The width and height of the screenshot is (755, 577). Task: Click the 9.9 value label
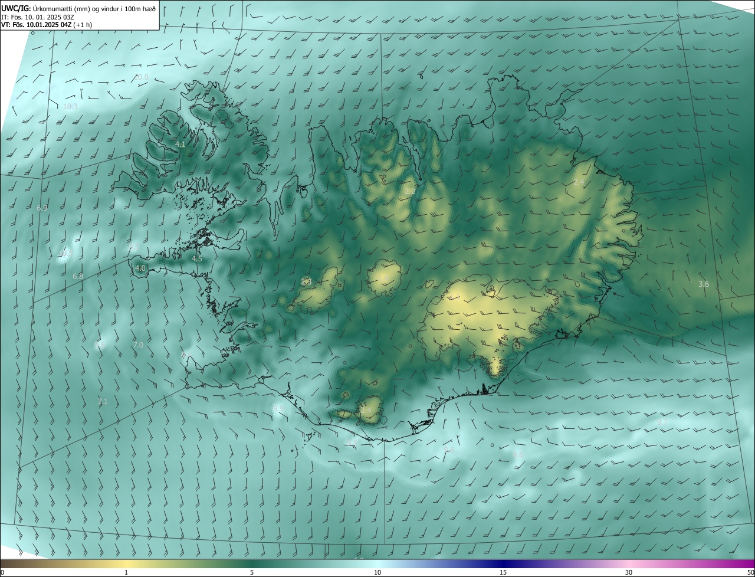tap(278, 408)
